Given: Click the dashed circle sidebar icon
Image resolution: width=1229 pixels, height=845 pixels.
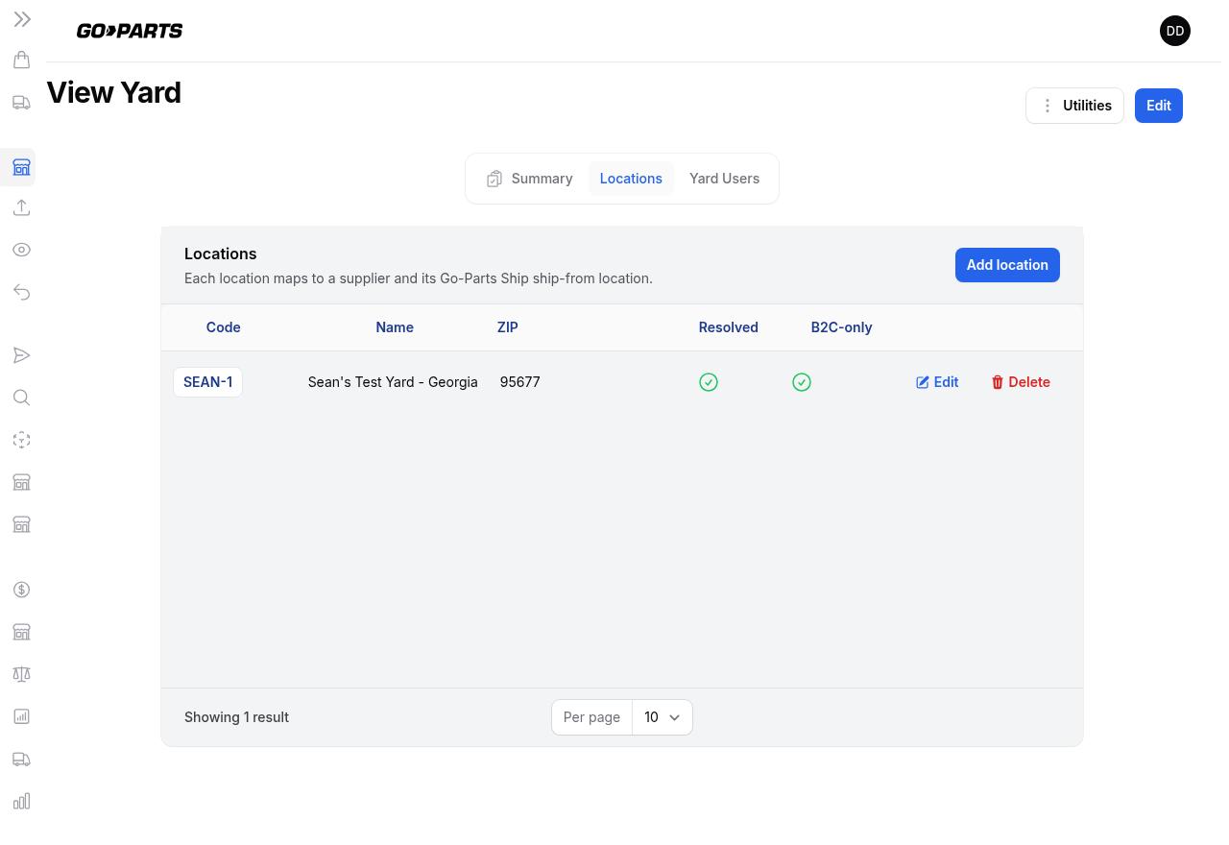Looking at the screenshot, I should (22, 440).
